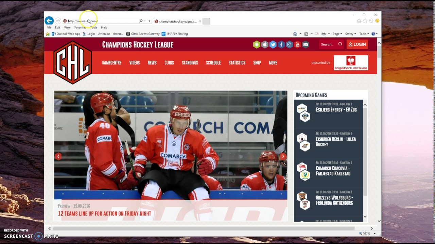Open the command bar Tools dropdown
Screen dimensions: 435x244
(x=364, y=34)
